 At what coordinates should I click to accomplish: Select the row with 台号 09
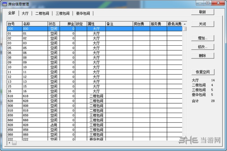pyautogui.click(x=95, y=62)
